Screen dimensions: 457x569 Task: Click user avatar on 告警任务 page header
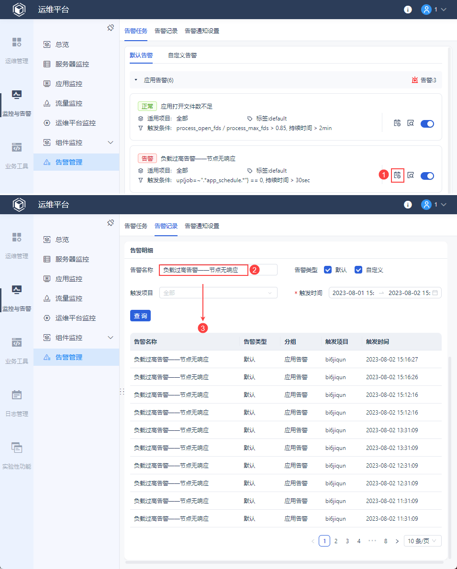click(426, 10)
